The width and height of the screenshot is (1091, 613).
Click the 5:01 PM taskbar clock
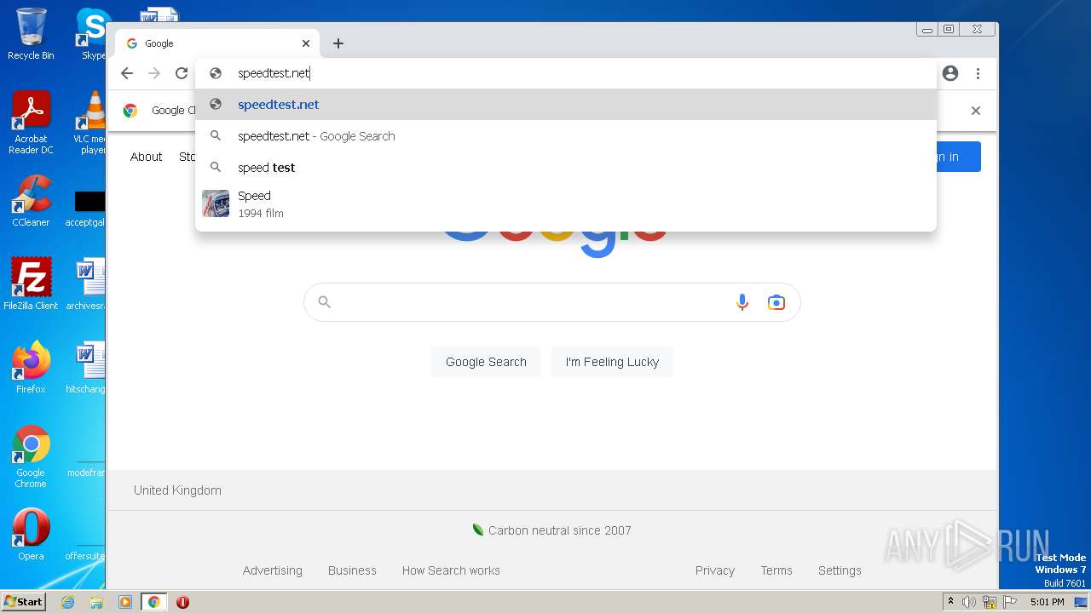(x=1047, y=602)
